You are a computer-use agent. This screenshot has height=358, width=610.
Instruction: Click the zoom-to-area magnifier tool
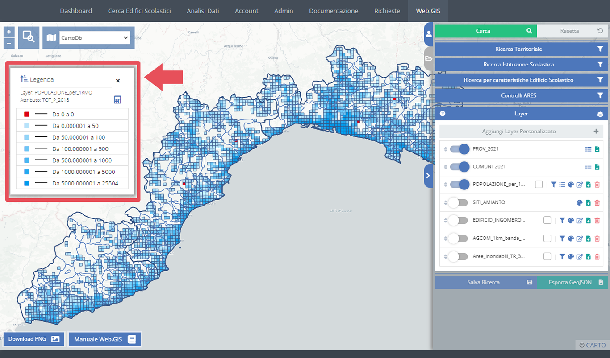click(29, 37)
